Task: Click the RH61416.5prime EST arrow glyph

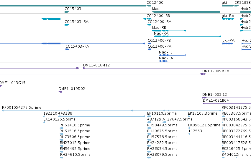Action: [61, 128]
